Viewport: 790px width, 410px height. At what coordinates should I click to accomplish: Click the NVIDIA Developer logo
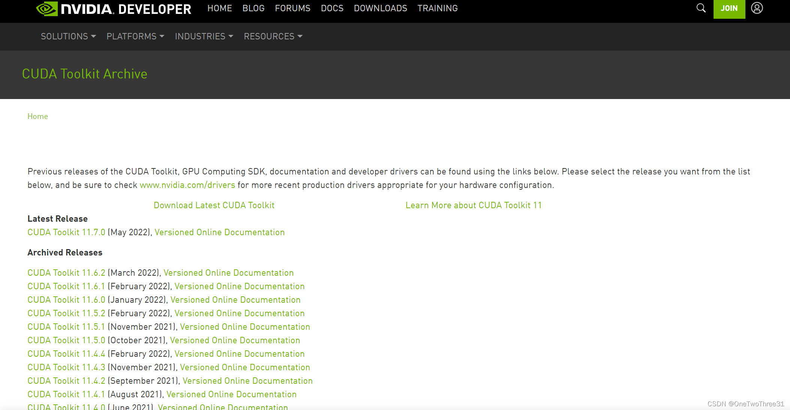pyautogui.click(x=114, y=9)
